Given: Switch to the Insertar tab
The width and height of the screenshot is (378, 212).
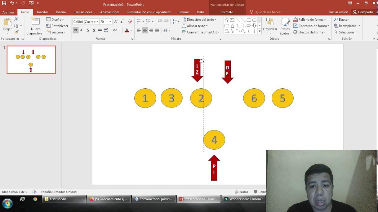Looking at the screenshot, I should click(43, 12).
